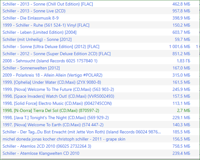Select green '1998, [N-Dorra] Tierra Del Sol' row
Image resolution: width=200 pixels, height=160 pixels.
pos(51,110)
